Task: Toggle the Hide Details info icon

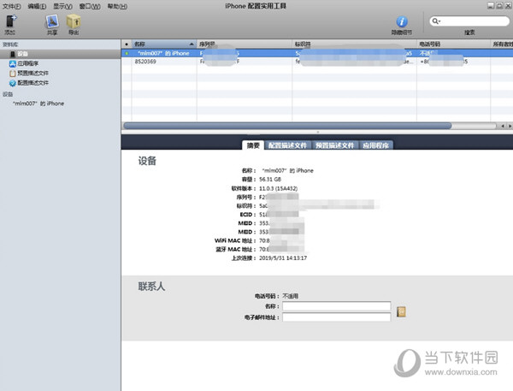Action: [x=402, y=21]
